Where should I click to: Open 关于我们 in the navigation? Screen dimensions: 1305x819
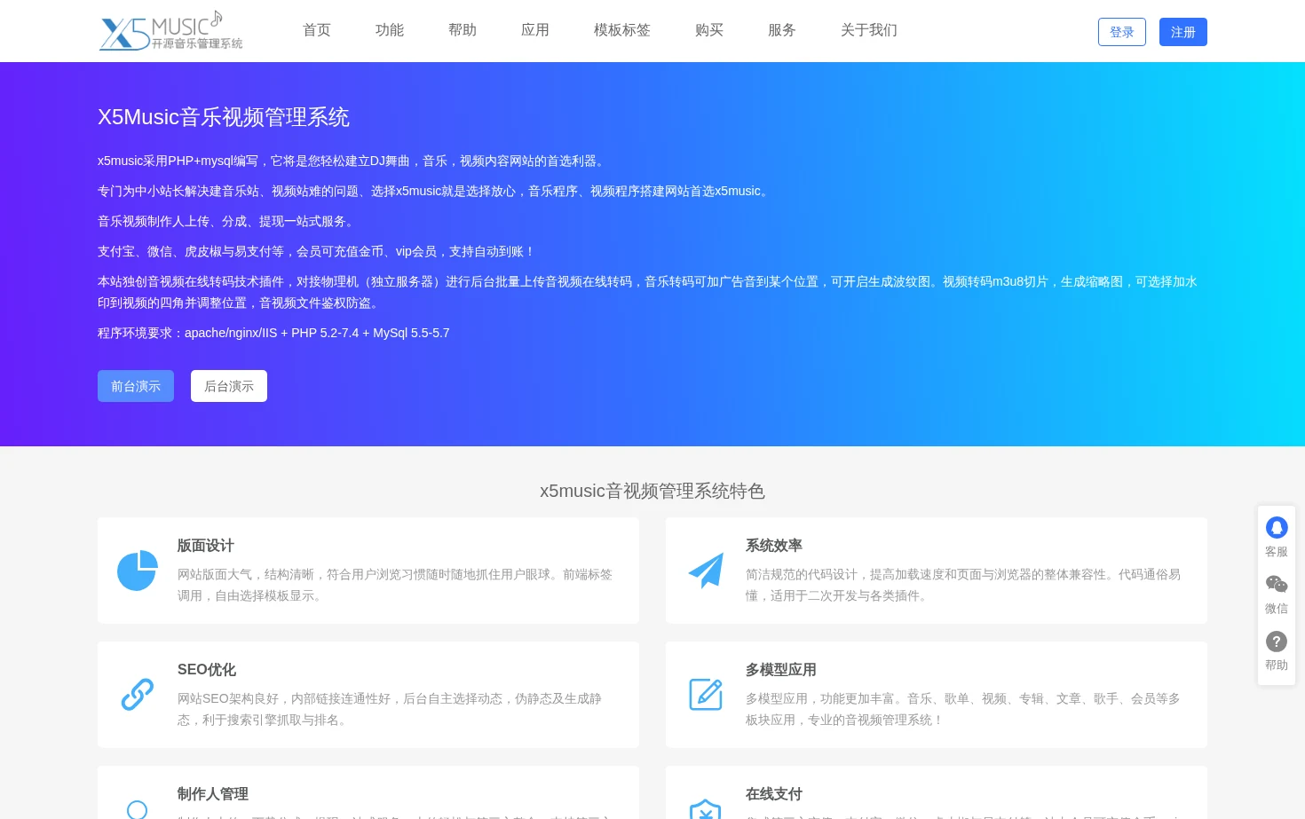coord(869,30)
